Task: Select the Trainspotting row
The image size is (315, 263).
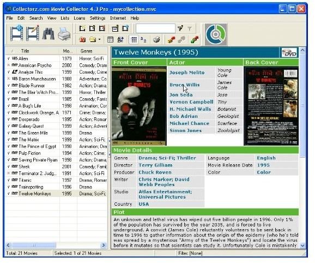Action: coord(57,187)
